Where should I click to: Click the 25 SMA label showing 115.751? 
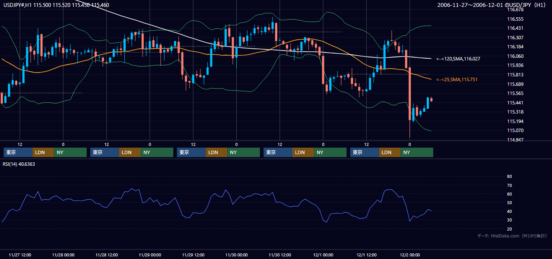click(457, 79)
